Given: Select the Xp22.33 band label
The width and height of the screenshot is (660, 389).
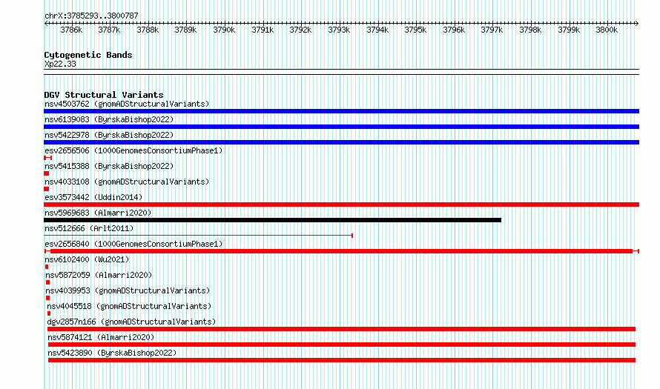Looking at the screenshot, I should coord(60,64).
